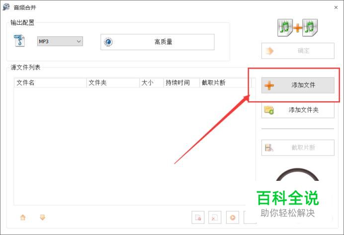344x235 pixels.
Task: Click the gear icon on 高质量 button
Action: pos(108,42)
